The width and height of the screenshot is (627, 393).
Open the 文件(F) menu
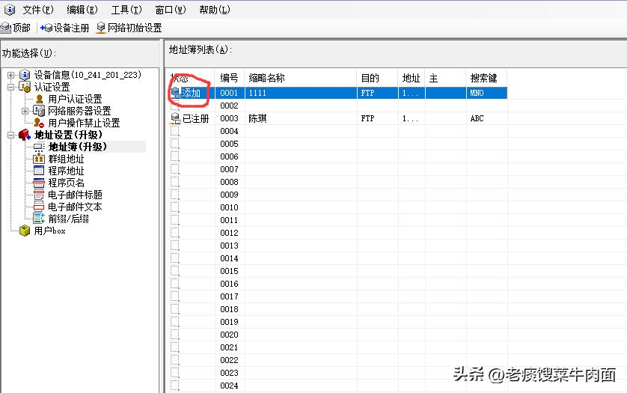pyautogui.click(x=38, y=10)
